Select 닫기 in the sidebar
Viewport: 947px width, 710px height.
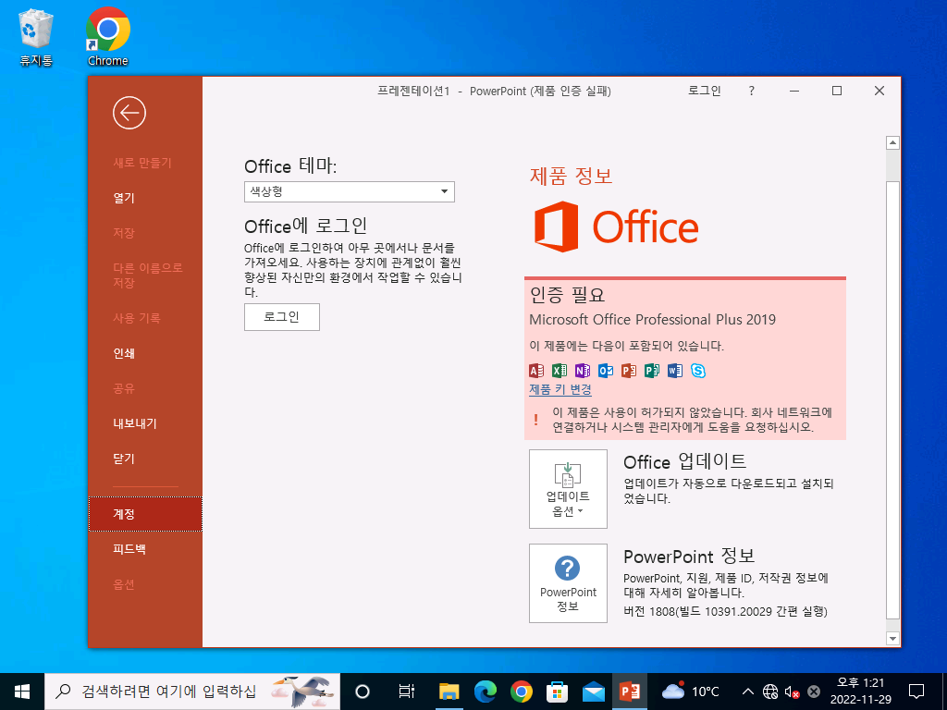pyautogui.click(x=124, y=459)
